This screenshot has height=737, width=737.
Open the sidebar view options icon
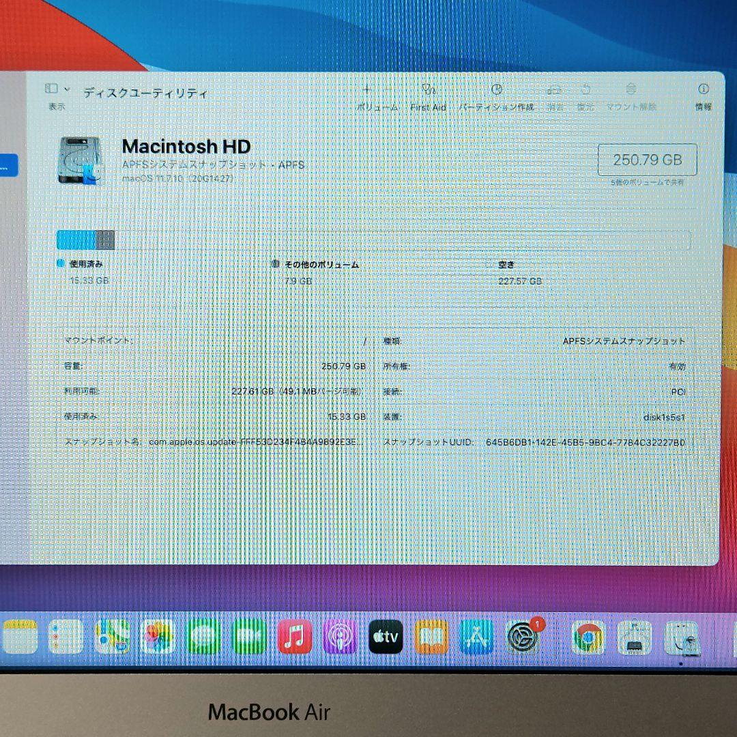pos(51,88)
